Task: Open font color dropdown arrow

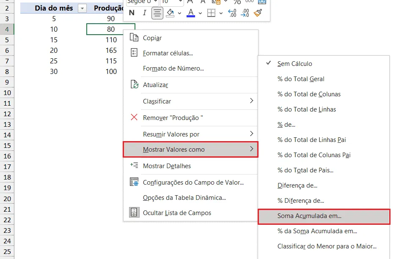Action: 200,13
